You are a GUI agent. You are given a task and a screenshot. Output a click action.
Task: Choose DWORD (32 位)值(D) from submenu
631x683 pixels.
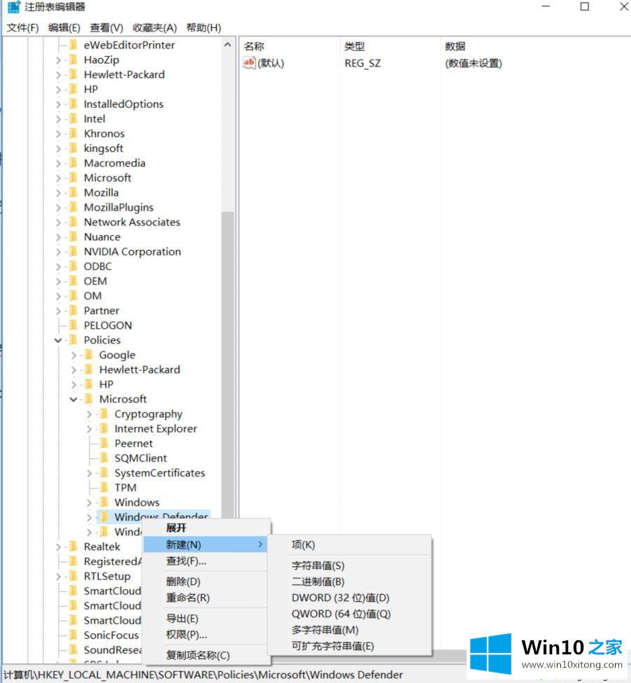coord(340,598)
